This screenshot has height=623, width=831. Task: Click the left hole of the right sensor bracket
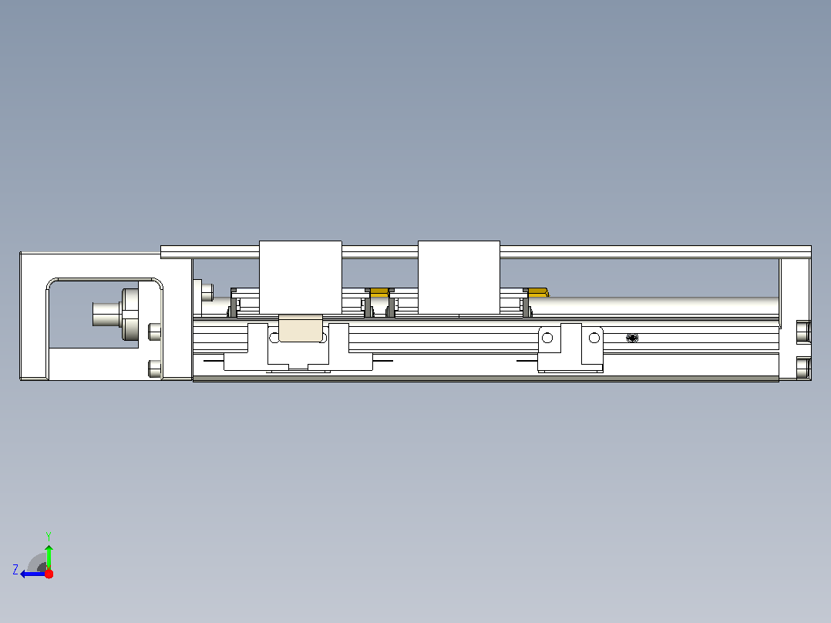pyautogui.click(x=548, y=338)
